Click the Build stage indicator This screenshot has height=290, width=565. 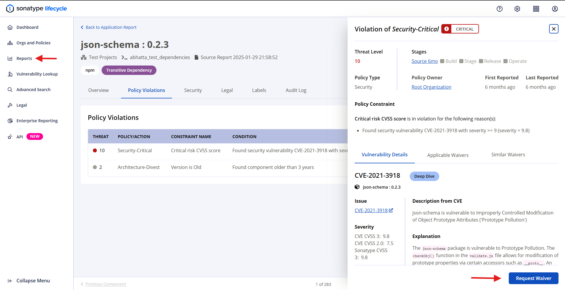pos(448,61)
